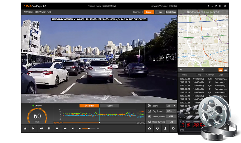
Task: Click the Front channel button
Action: pos(149,12)
